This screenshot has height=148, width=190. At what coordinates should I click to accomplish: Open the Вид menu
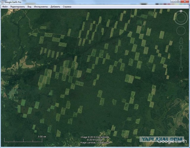coord(29,7)
